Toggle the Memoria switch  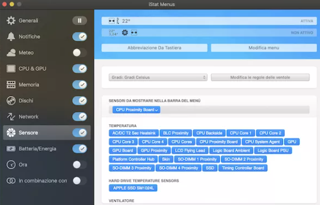coord(80,85)
